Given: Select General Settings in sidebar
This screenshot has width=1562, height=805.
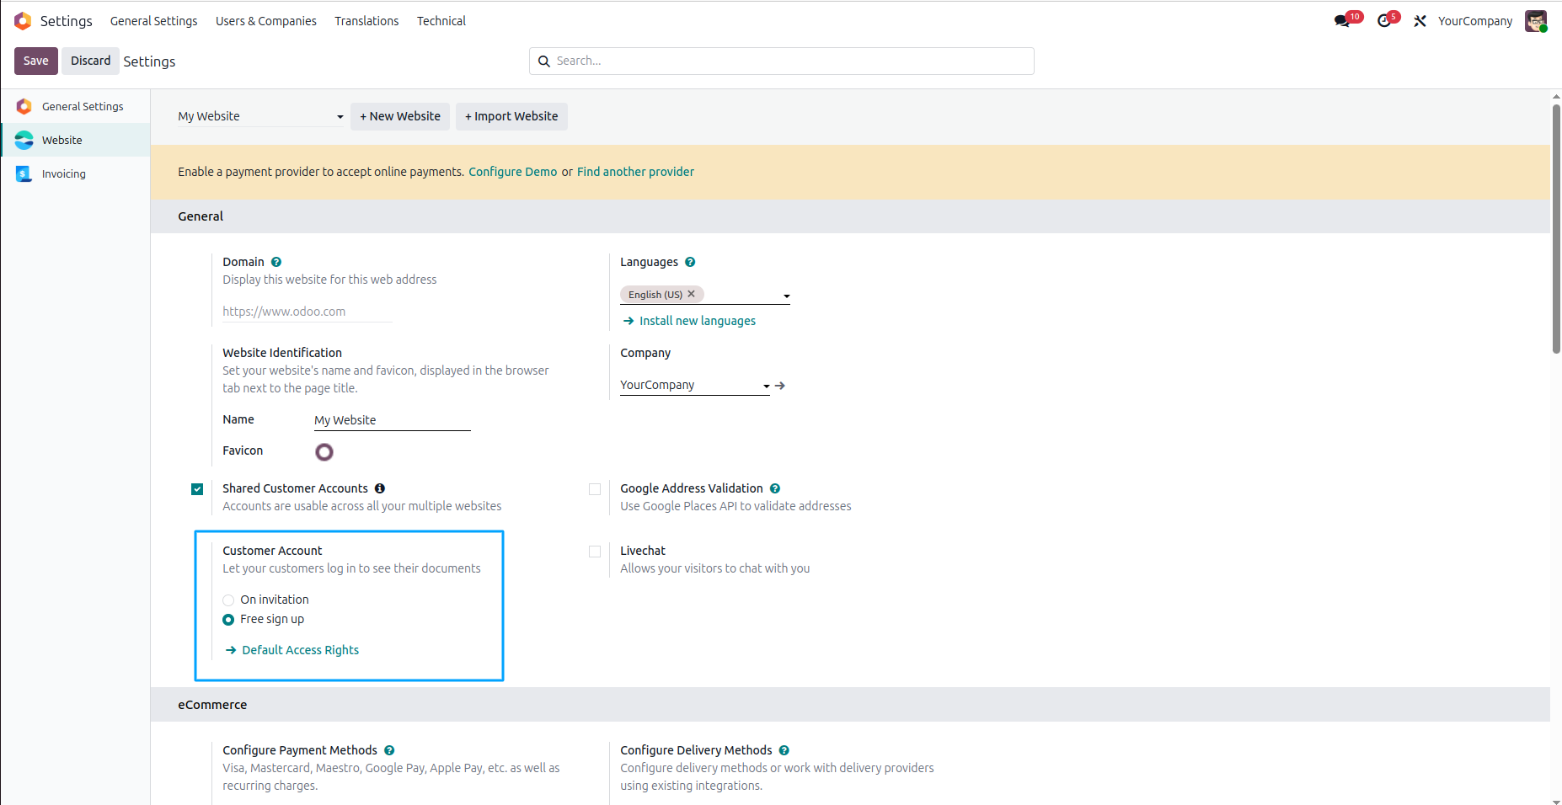Looking at the screenshot, I should (76, 106).
